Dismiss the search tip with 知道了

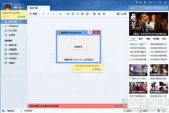point(78,69)
